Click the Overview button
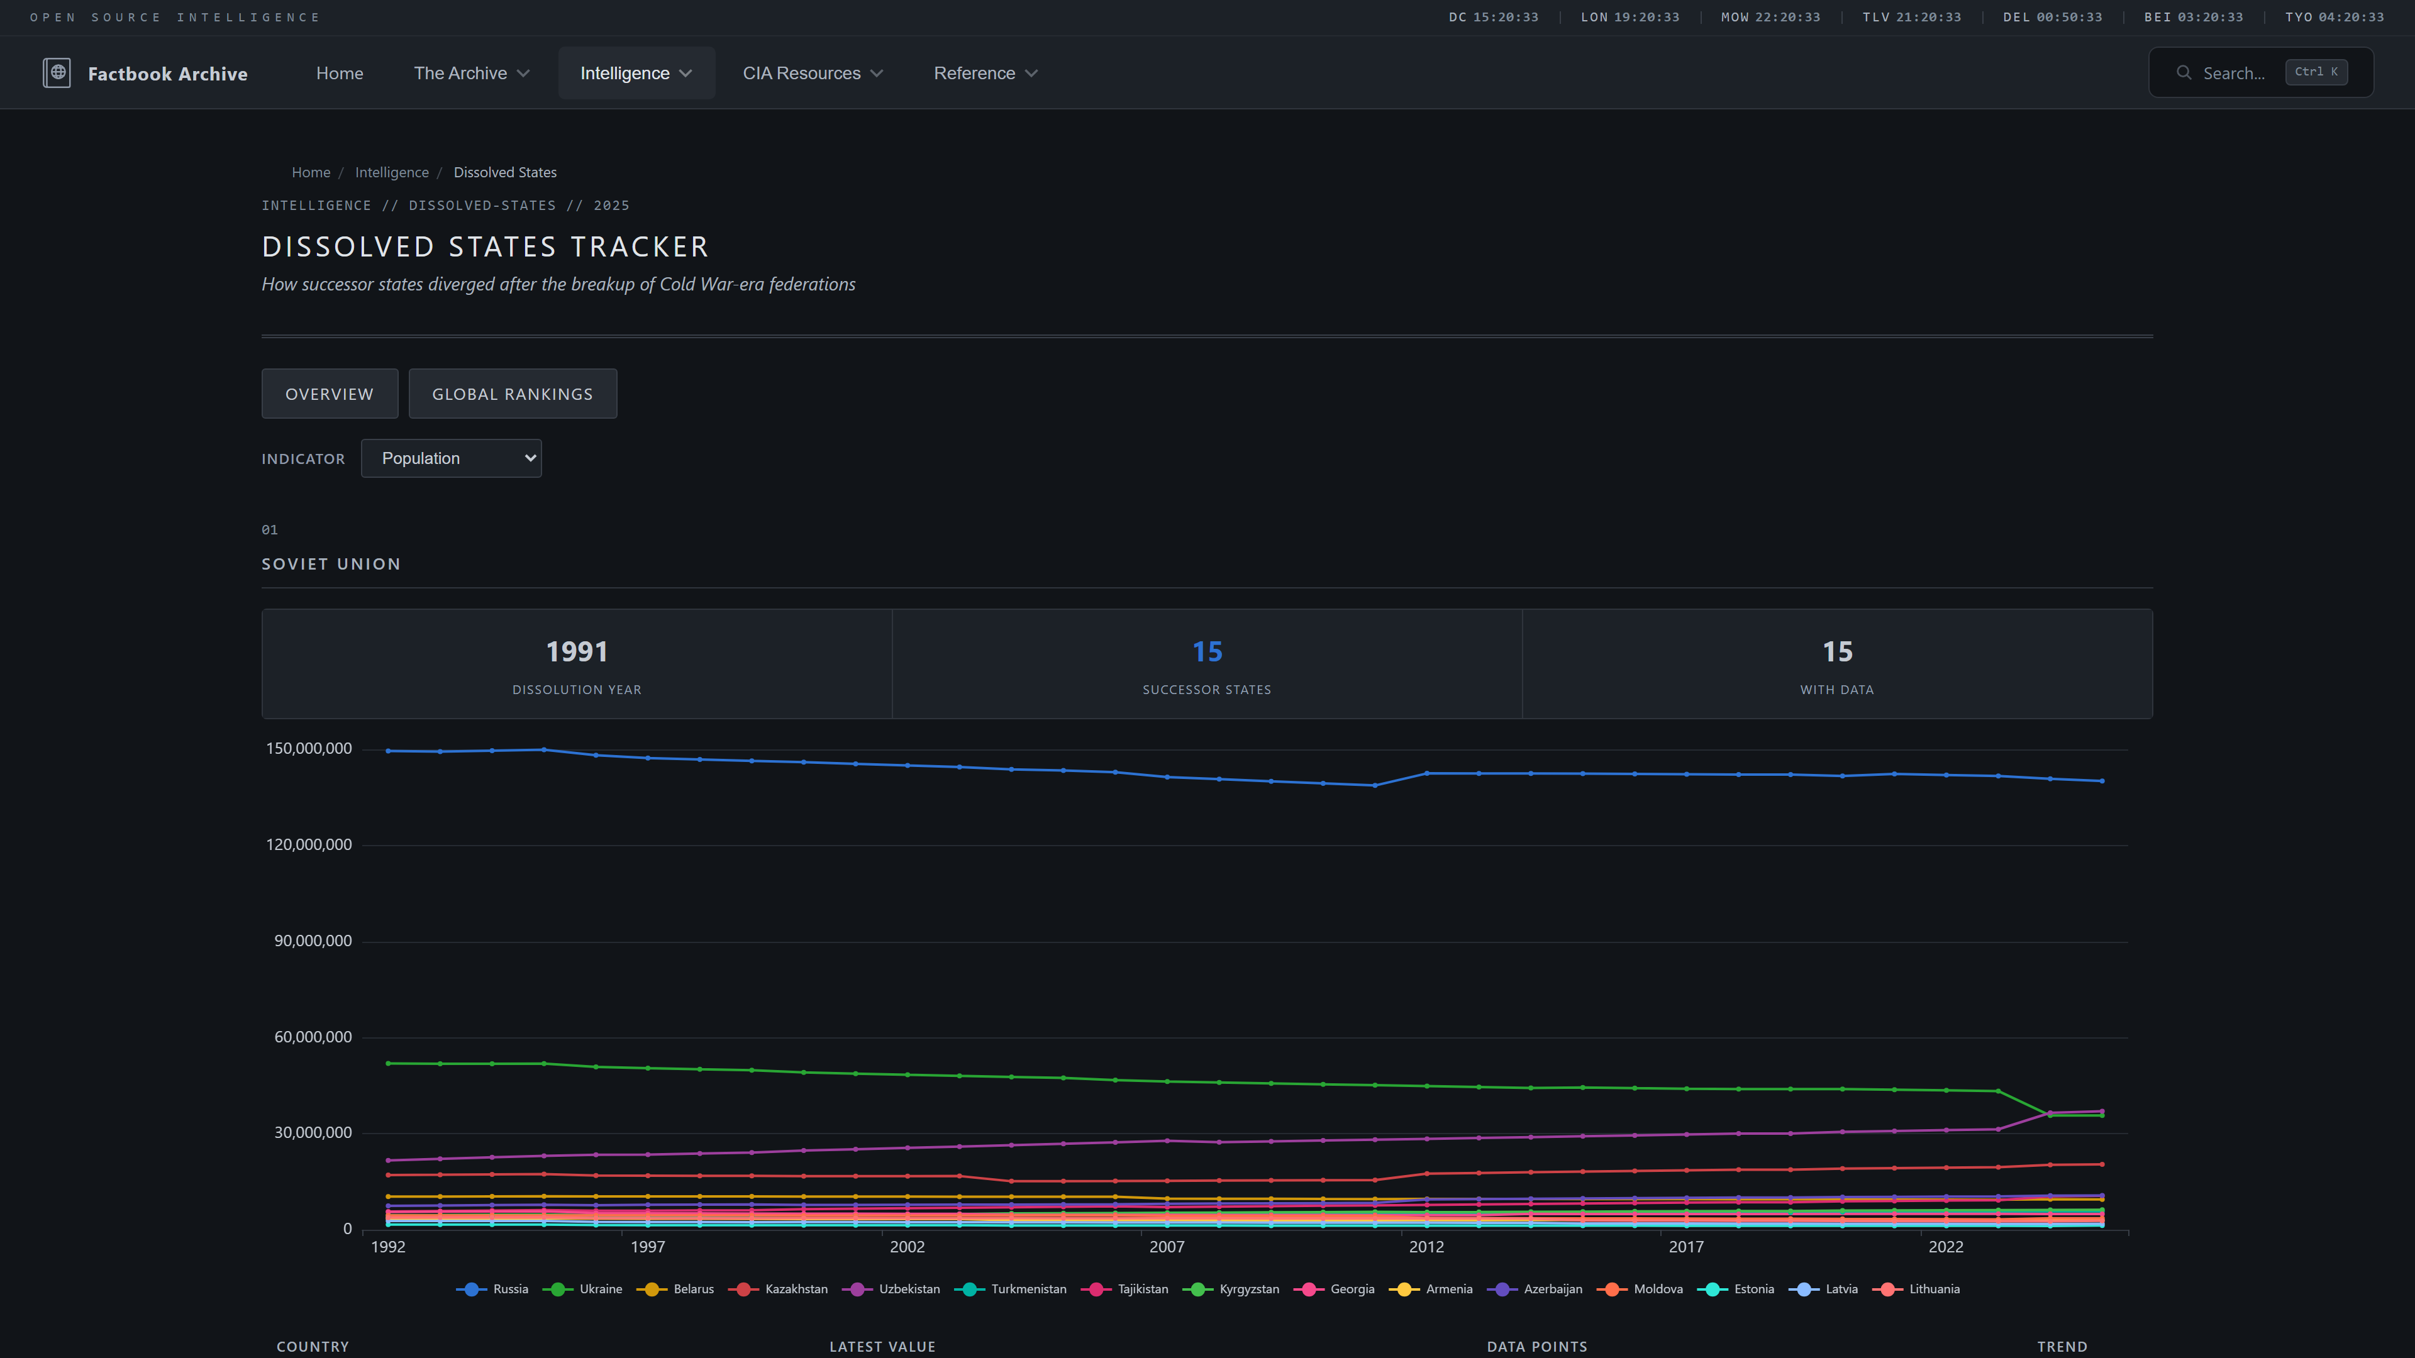This screenshot has width=2415, height=1358. (x=329, y=395)
